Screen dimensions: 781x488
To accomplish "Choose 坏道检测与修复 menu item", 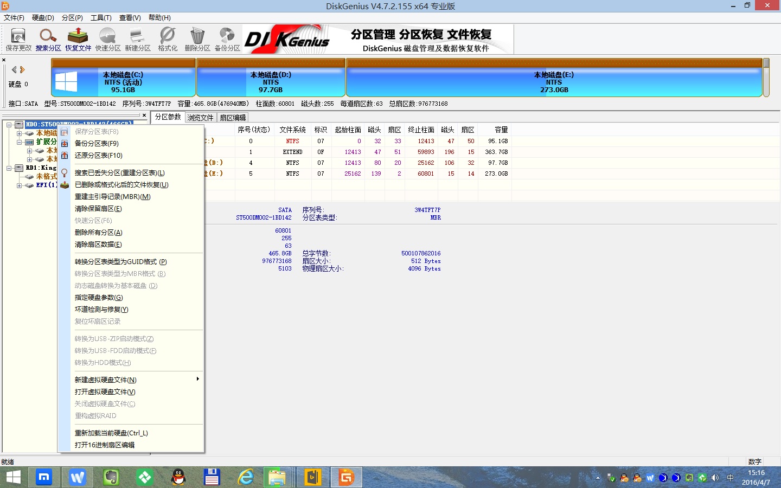I will click(x=131, y=310).
